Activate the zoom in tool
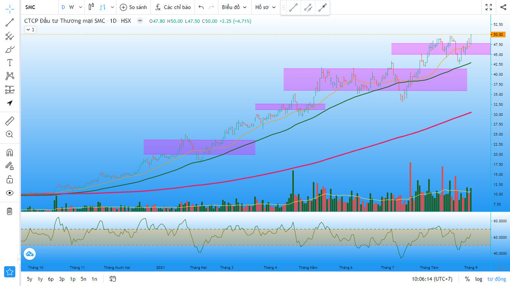Image resolution: width=510 pixels, height=286 pixels. coord(10,134)
